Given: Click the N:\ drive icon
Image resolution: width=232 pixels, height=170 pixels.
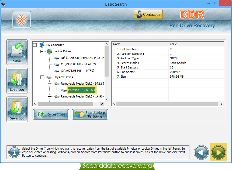Looking at the screenshot, I should click(57, 58).
